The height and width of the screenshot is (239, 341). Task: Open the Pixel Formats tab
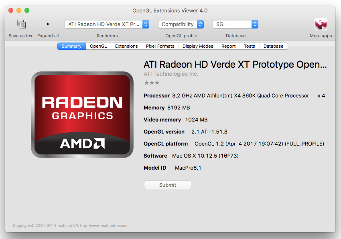coord(160,46)
